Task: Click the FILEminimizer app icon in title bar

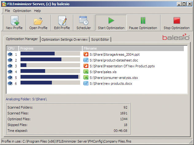Action: 4,4
